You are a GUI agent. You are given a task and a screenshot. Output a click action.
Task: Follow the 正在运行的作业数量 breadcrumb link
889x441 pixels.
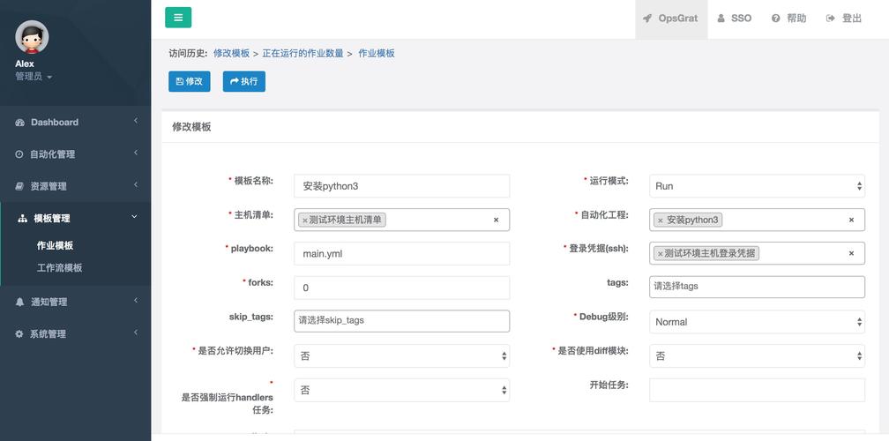pos(303,53)
